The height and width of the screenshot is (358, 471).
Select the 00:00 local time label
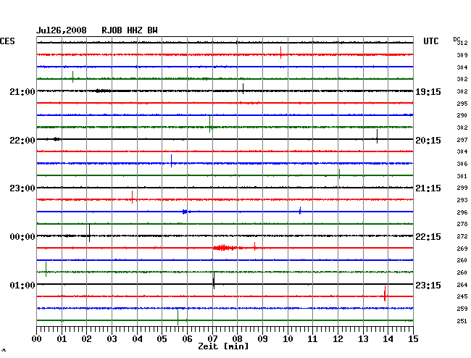click(x=22, y=237)
